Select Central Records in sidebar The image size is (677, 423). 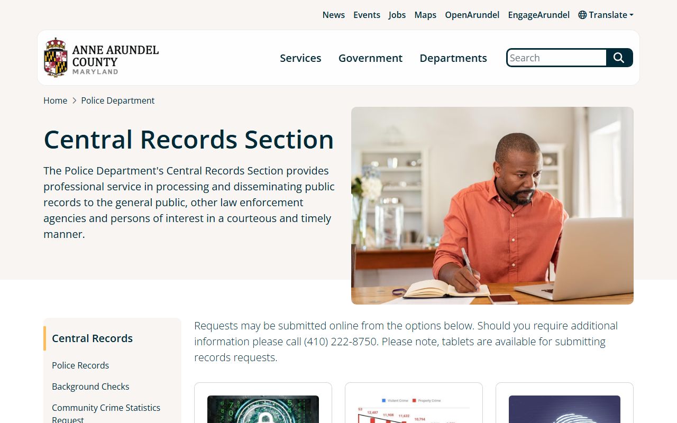coord(93,338)
